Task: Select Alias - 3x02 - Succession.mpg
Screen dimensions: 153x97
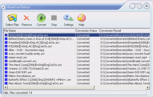Action: pos(26,50)
